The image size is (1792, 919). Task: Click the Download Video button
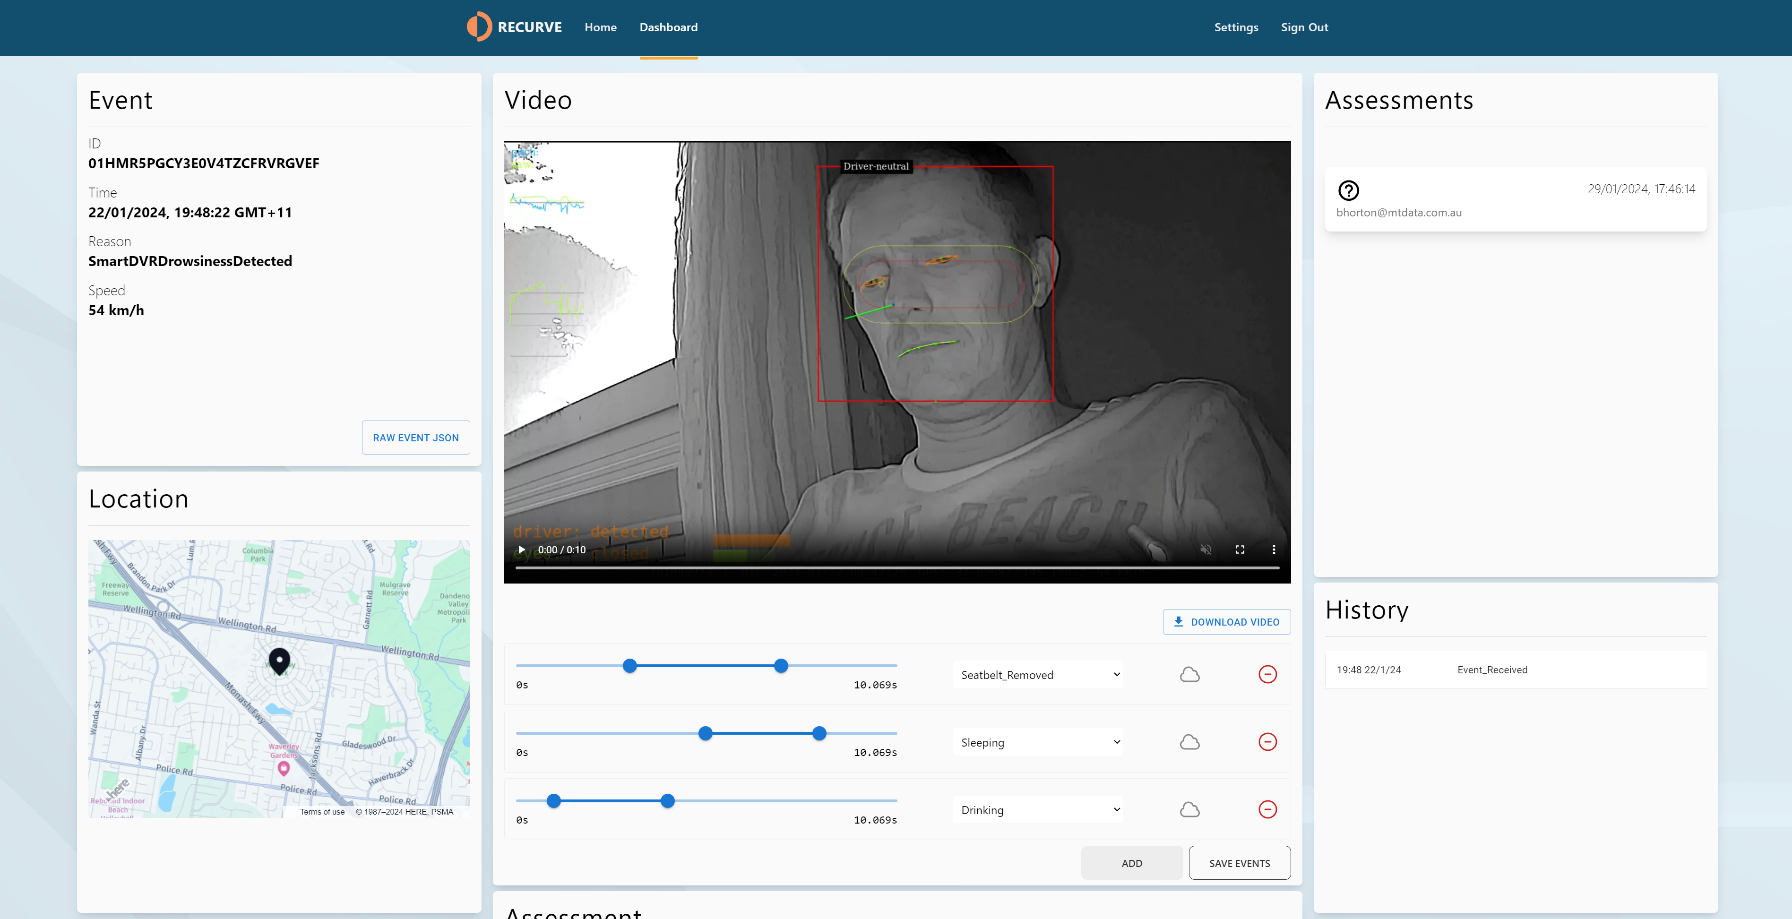click(1226, 622)
